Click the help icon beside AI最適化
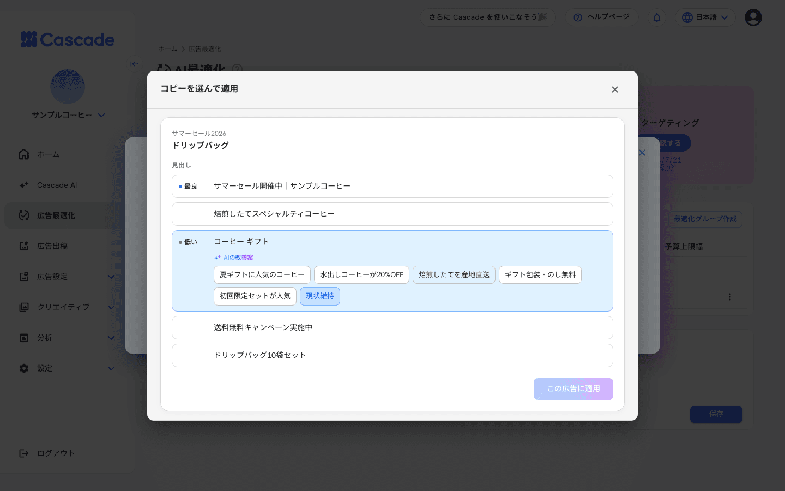This screenshot has height=491, width=785. point(237,69)
